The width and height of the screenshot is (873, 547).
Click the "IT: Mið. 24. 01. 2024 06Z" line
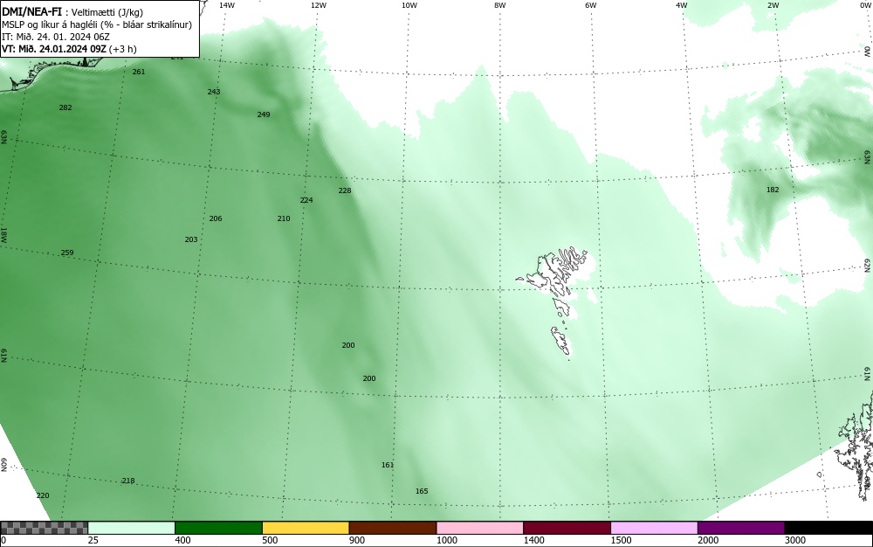click(x=56, y=37)
